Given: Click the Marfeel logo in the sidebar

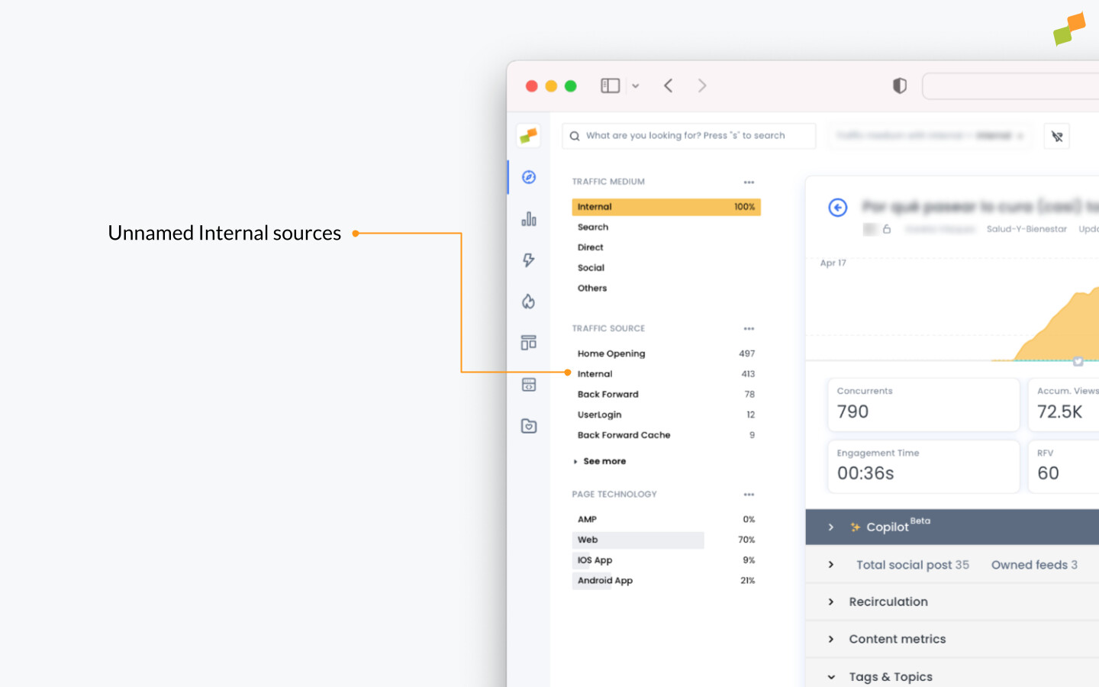Looking at the screenshot, I should coord(528,135).
